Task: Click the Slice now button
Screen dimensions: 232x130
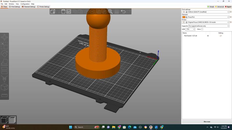Action: tap(207, 122)
